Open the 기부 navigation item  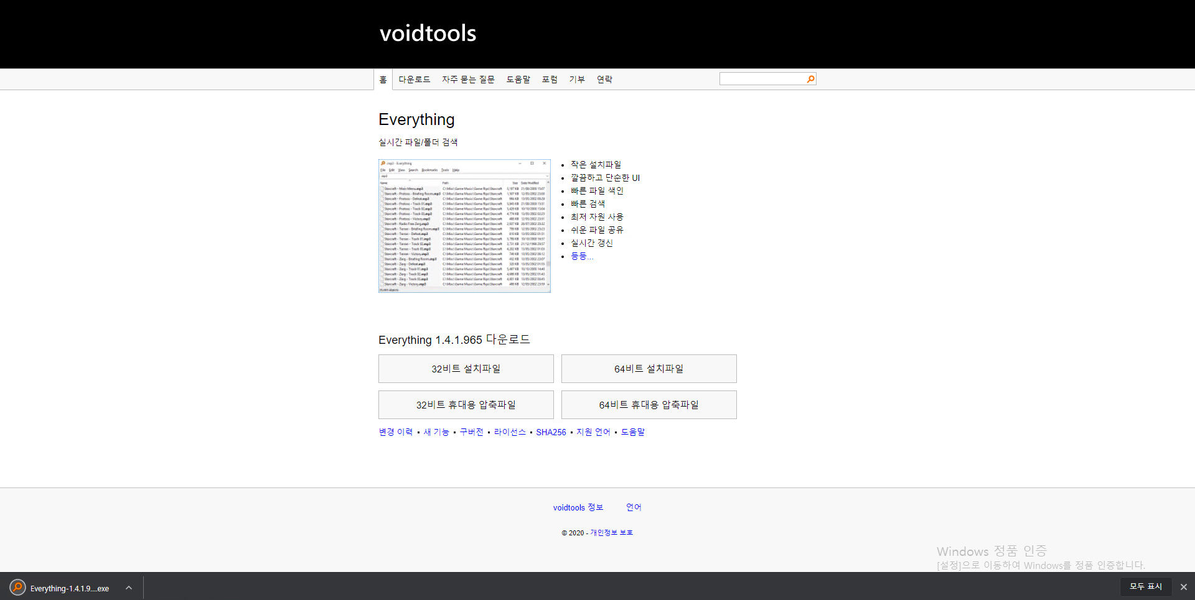(x=577, y=80)
